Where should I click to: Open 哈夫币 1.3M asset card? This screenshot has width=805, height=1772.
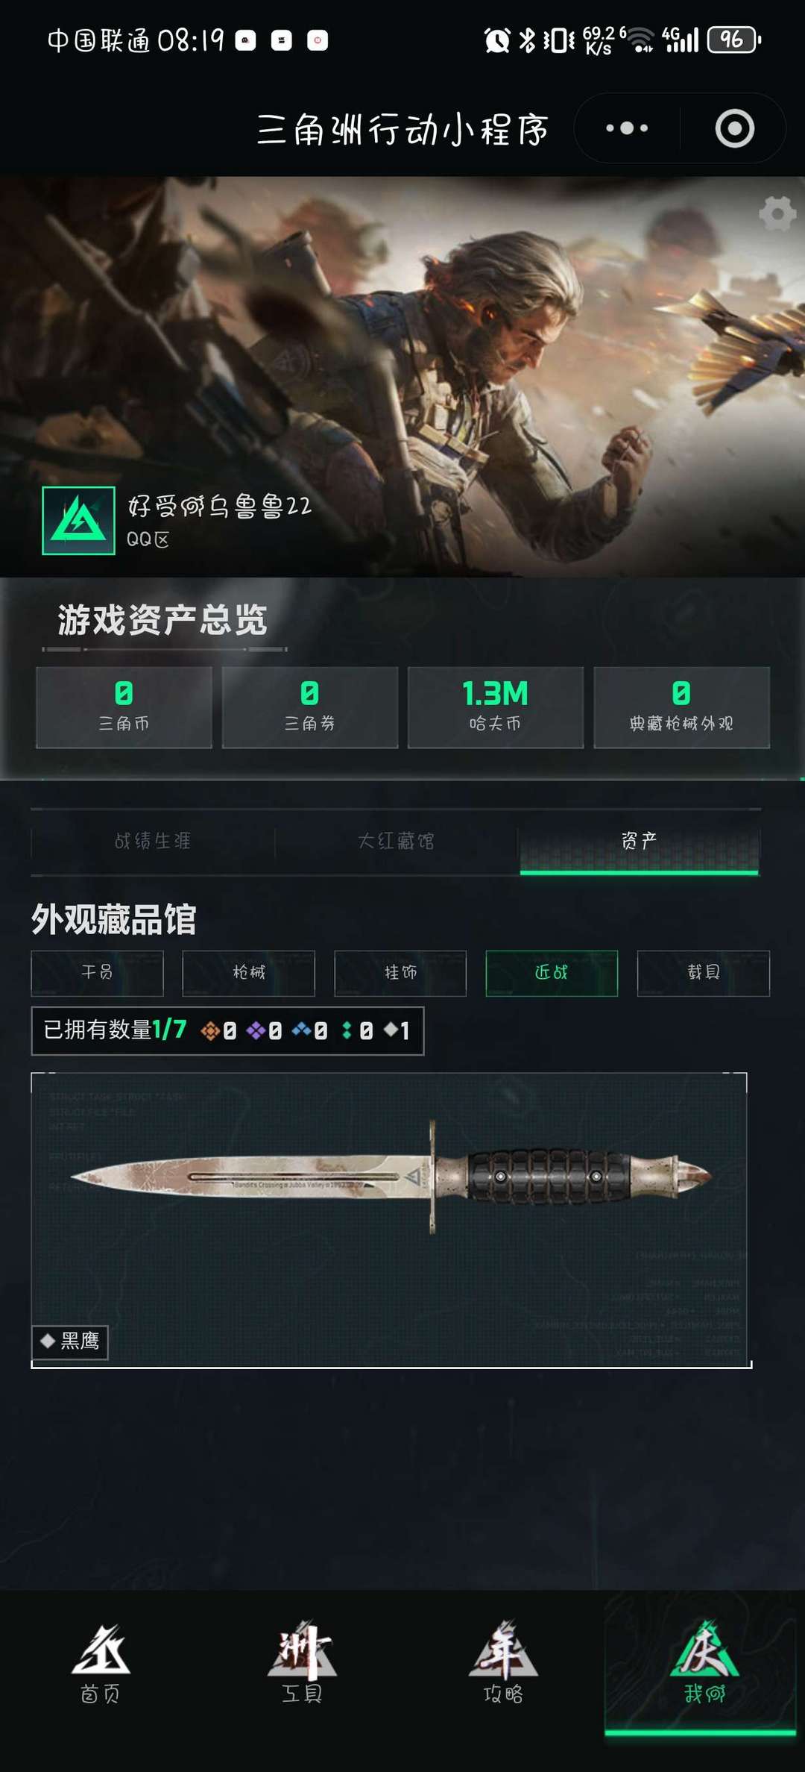click(x=496, y=707)
